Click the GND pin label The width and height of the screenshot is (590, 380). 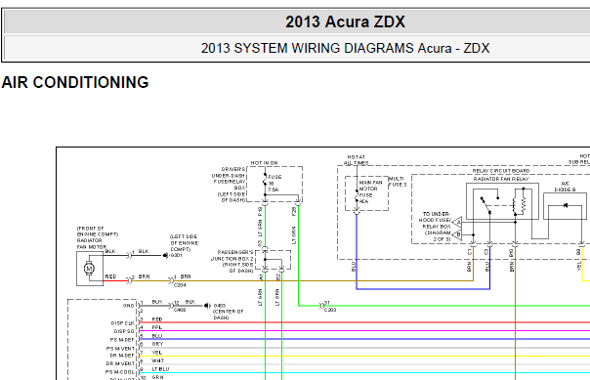tap(129, 306)
